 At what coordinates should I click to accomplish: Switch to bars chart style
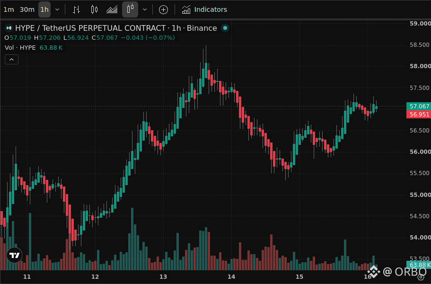tap(77, 9)
